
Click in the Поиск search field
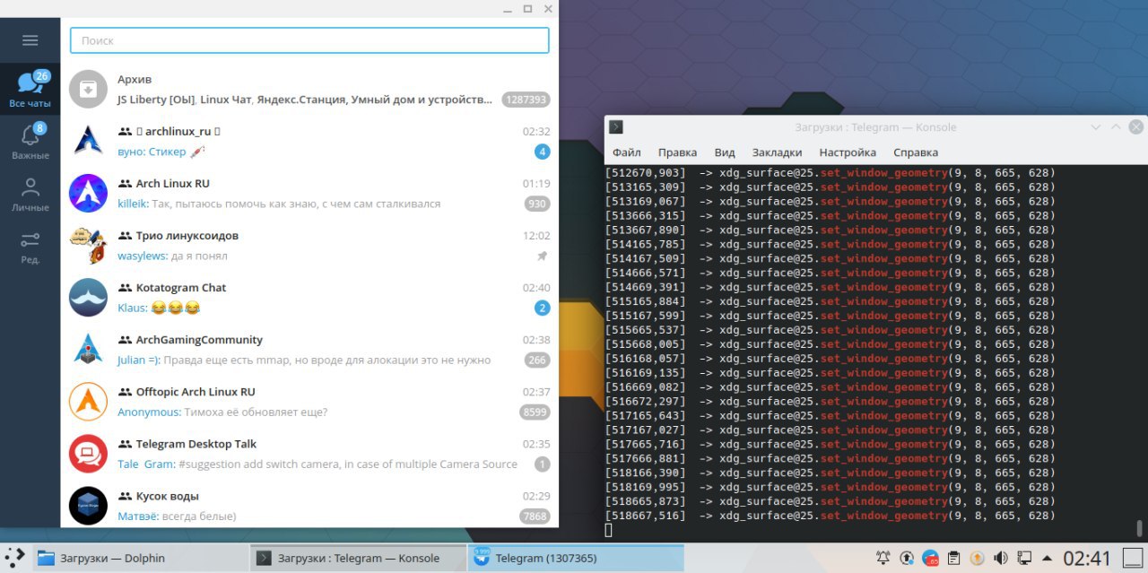coord(309,40)
